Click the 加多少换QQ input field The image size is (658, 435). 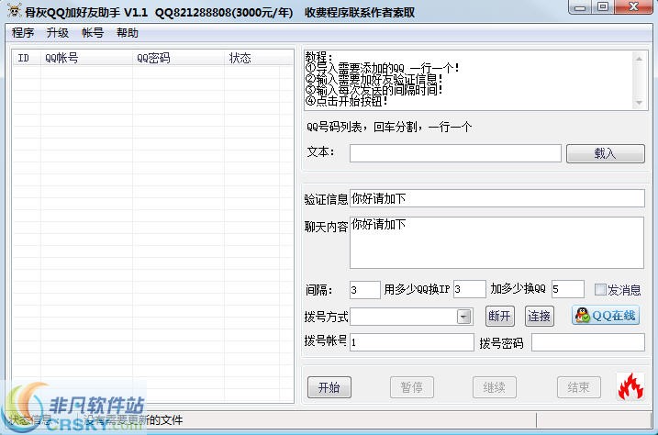(x=568, y=289)
